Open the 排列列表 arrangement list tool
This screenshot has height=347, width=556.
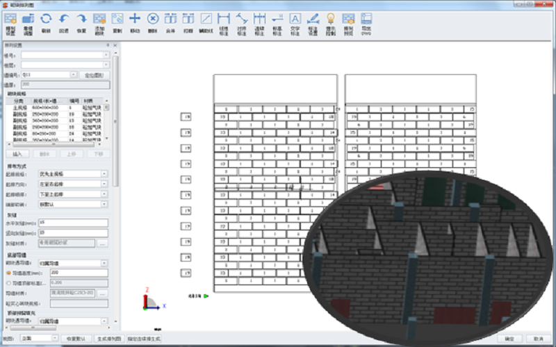coord(349,24)
